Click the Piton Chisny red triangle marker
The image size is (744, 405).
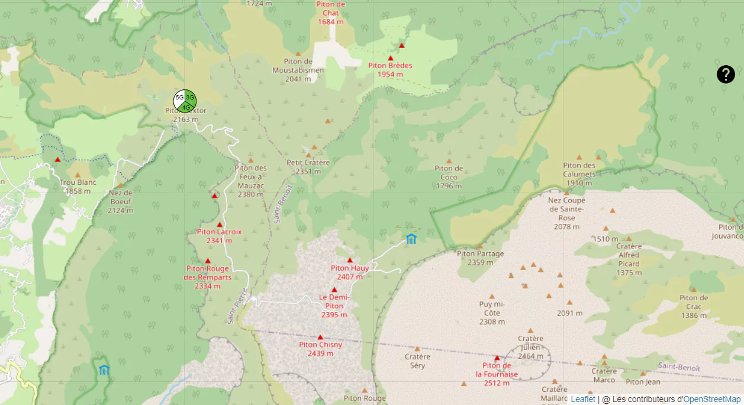[x=320, y=337]
